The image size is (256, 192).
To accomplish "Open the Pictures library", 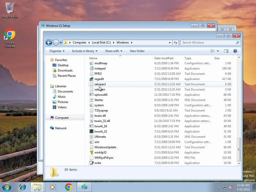I will click(63, 102).
